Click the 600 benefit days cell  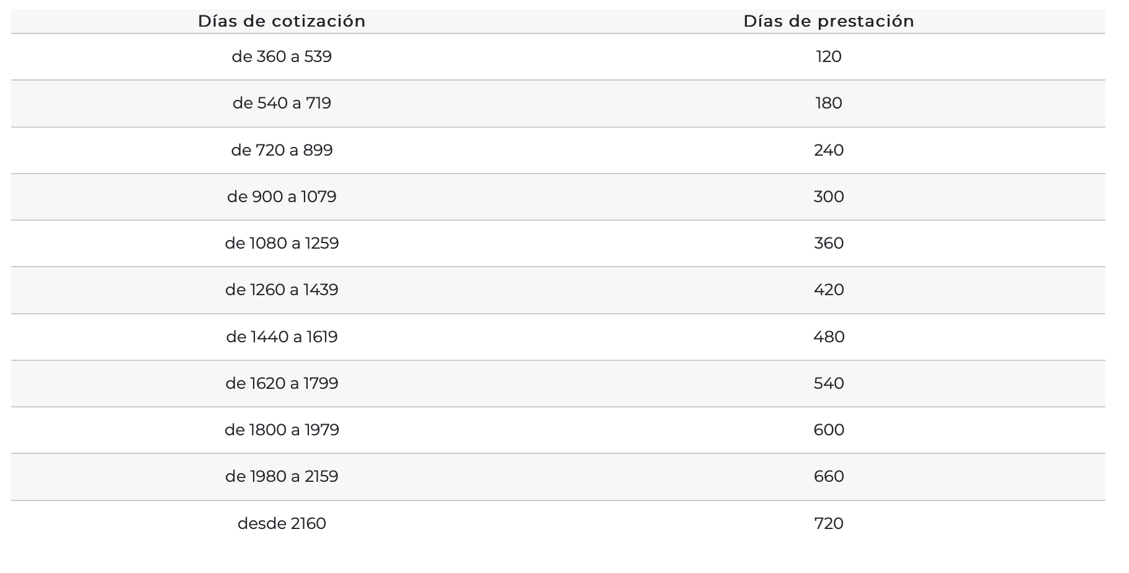(828, 430)
